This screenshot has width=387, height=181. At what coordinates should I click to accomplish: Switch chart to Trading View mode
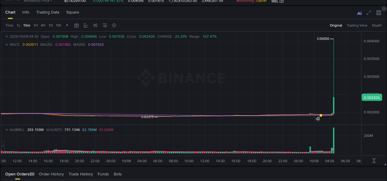click(357, 25)
